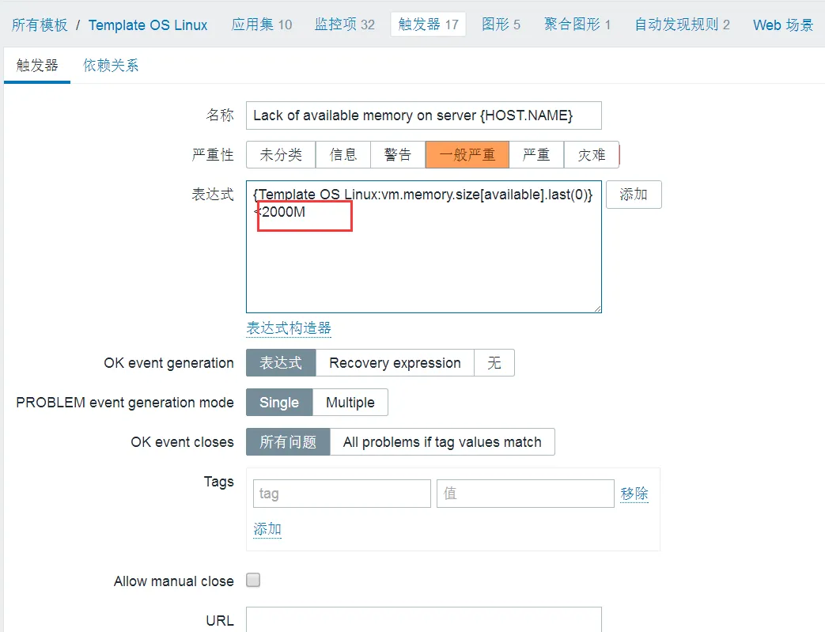Open the 所有模板 breadcrumb link
The width and height of the screenshot is (825, 632).
pos(40,25)
